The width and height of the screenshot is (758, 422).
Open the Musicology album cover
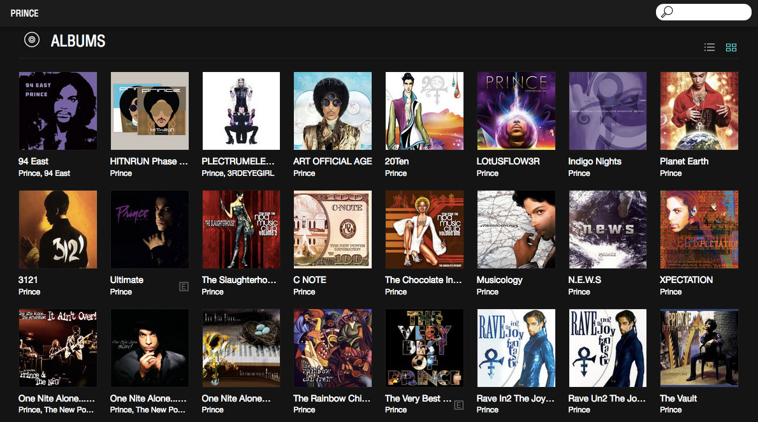pyautogui.click(x=516, y=229)
